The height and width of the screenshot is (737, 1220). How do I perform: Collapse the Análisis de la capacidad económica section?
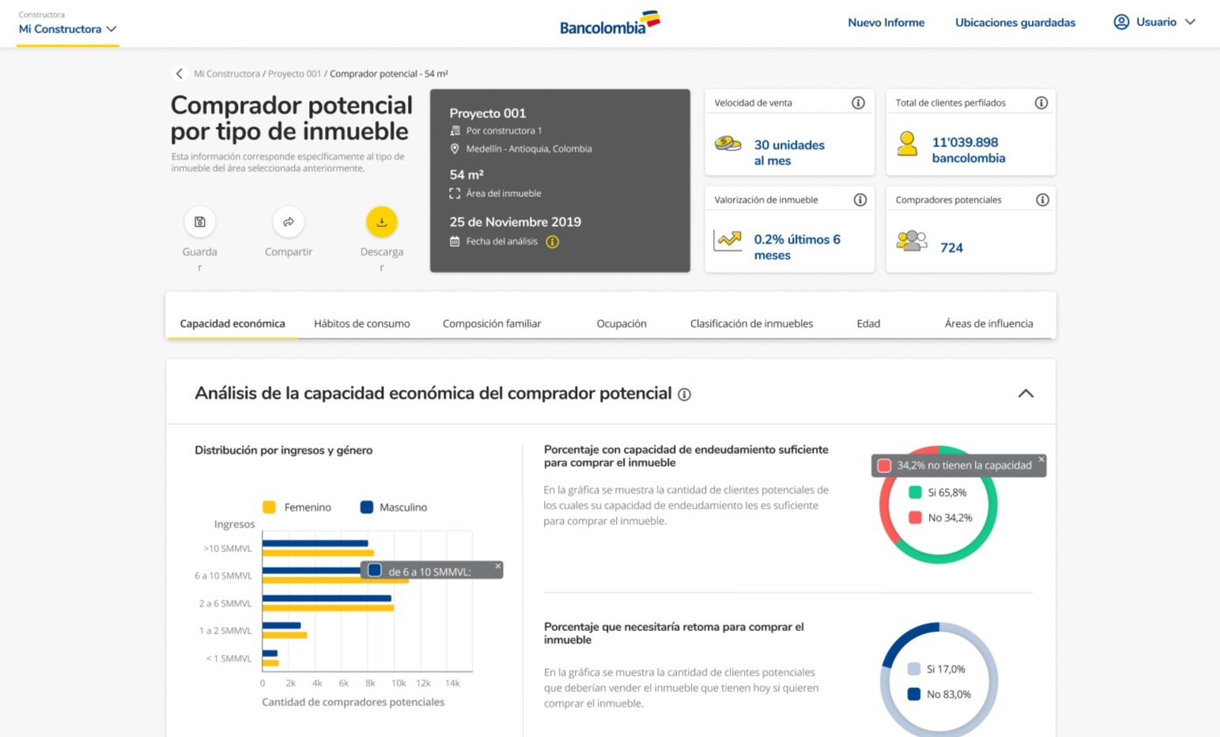[1025, 394]
